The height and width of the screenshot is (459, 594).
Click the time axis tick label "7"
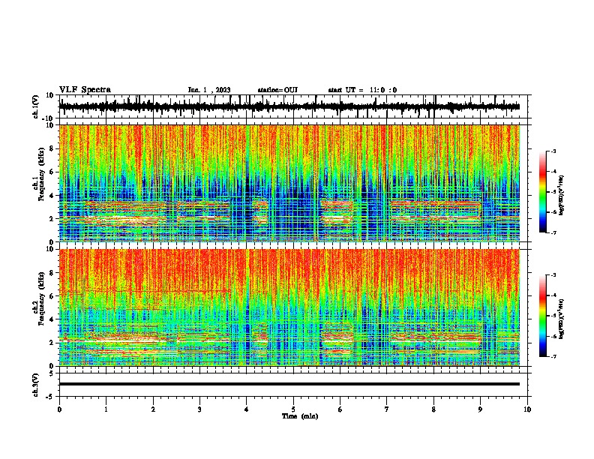(x=387, y=409)
